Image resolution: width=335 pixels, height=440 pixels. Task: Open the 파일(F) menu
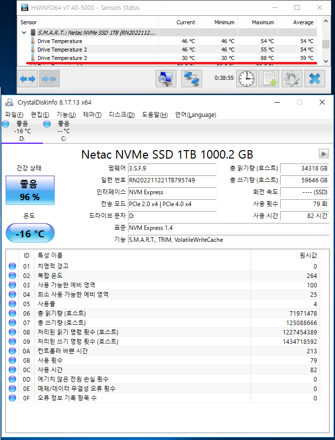tap(14, 115)
